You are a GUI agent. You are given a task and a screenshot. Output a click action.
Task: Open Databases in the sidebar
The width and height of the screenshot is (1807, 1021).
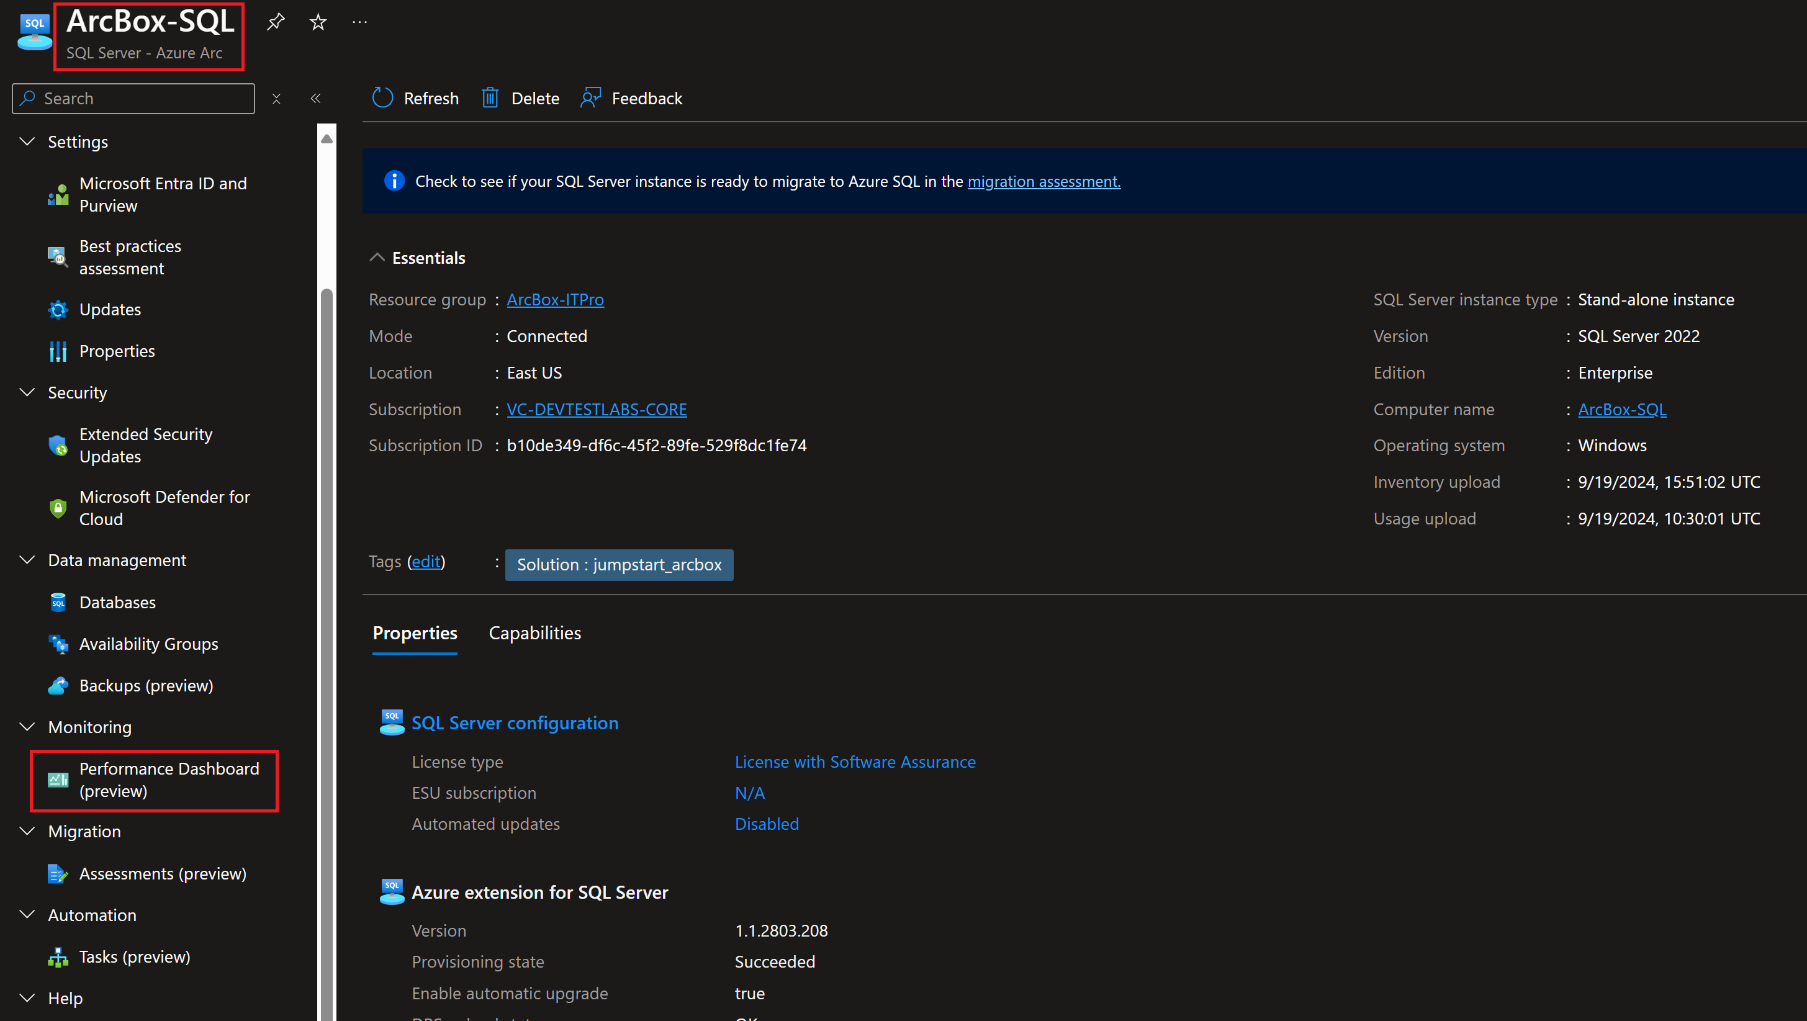point(117,601)
